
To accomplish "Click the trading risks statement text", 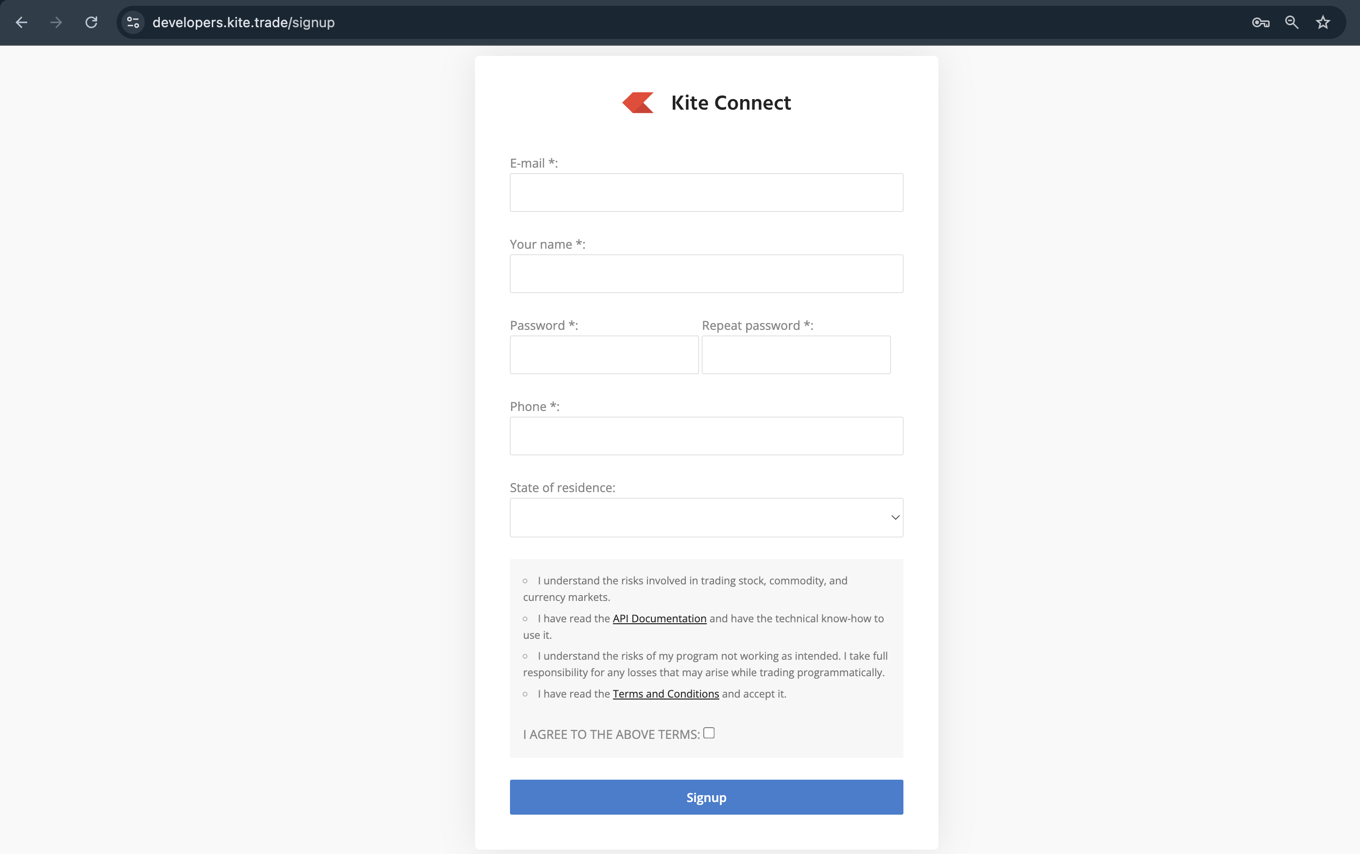I will pos(685,589).
